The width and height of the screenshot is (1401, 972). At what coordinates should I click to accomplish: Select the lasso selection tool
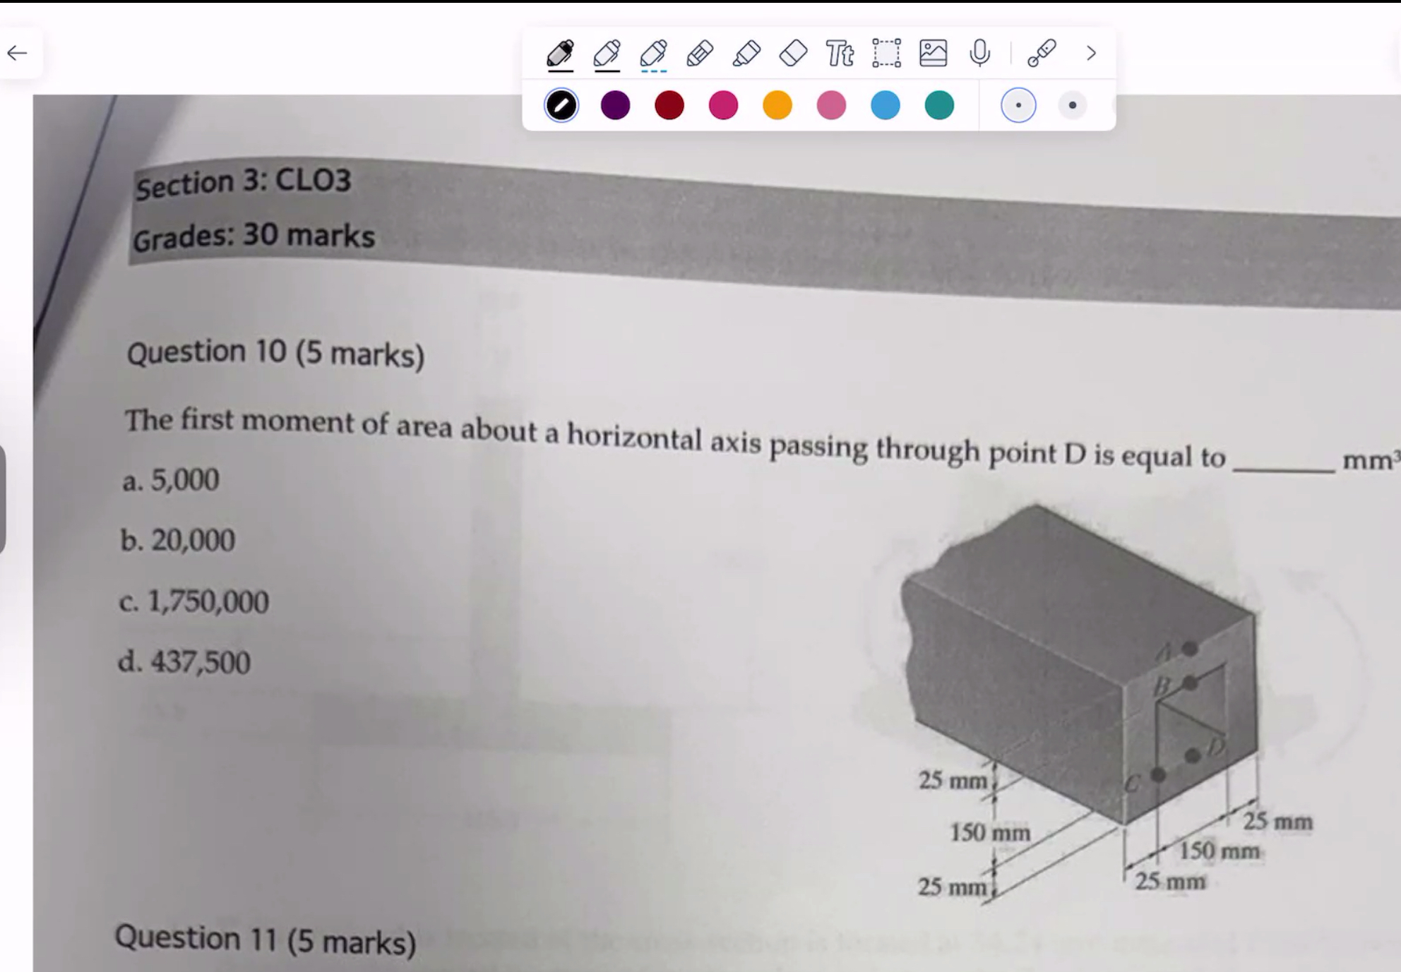click(886, 54)
